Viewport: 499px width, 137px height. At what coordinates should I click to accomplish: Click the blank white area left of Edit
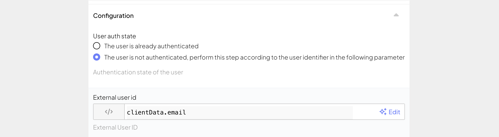pos(366,112)
